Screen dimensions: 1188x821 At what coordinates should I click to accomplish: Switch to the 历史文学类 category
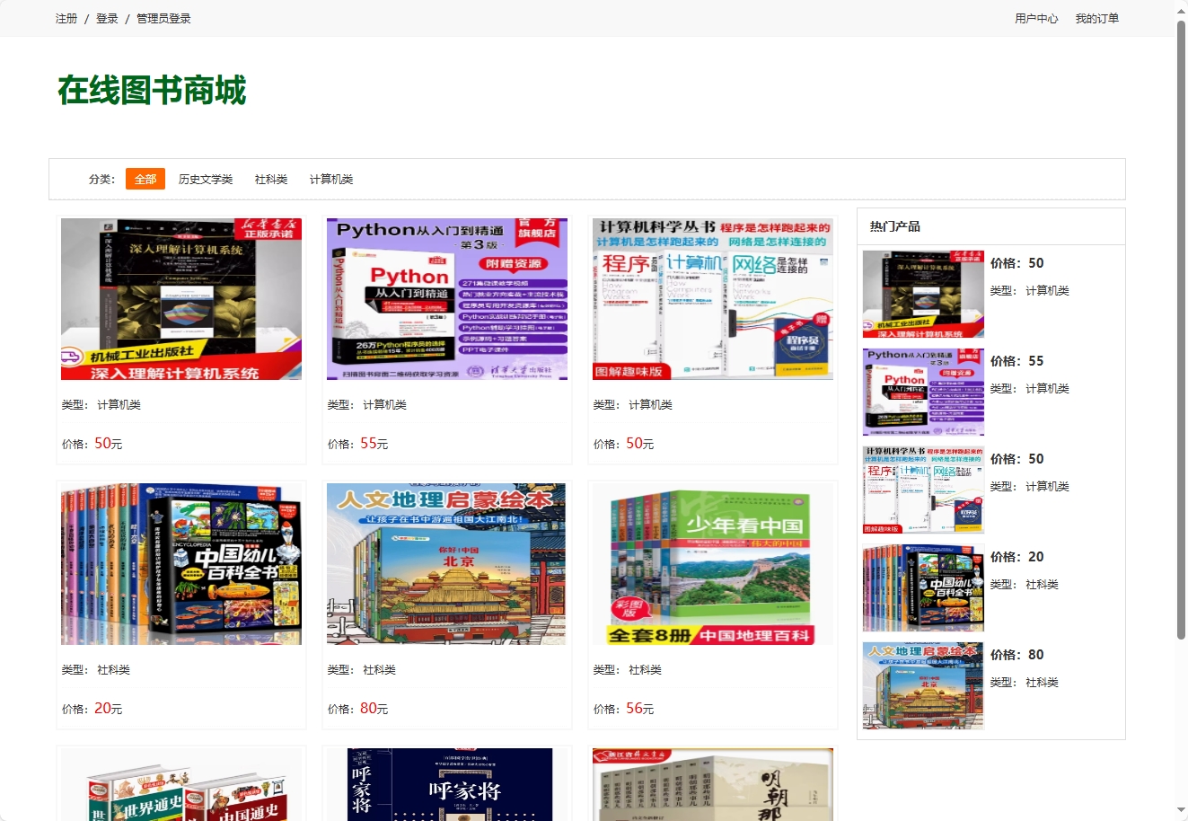(x=206, y=179)
